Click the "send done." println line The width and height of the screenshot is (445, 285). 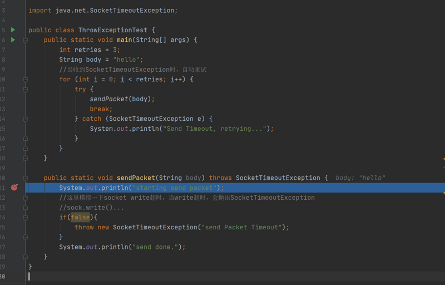pyautogui.click(x=122, y=247)
